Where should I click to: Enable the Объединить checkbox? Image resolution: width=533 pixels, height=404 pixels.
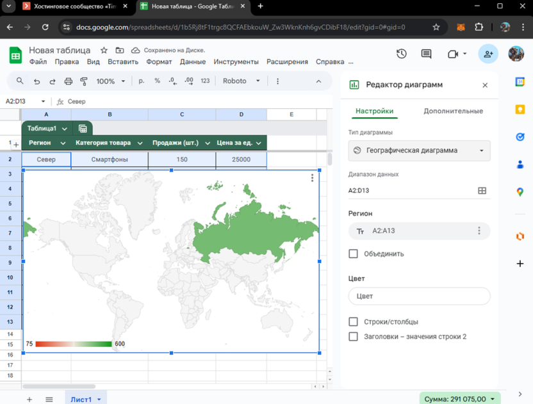click(x=354, y=254)
